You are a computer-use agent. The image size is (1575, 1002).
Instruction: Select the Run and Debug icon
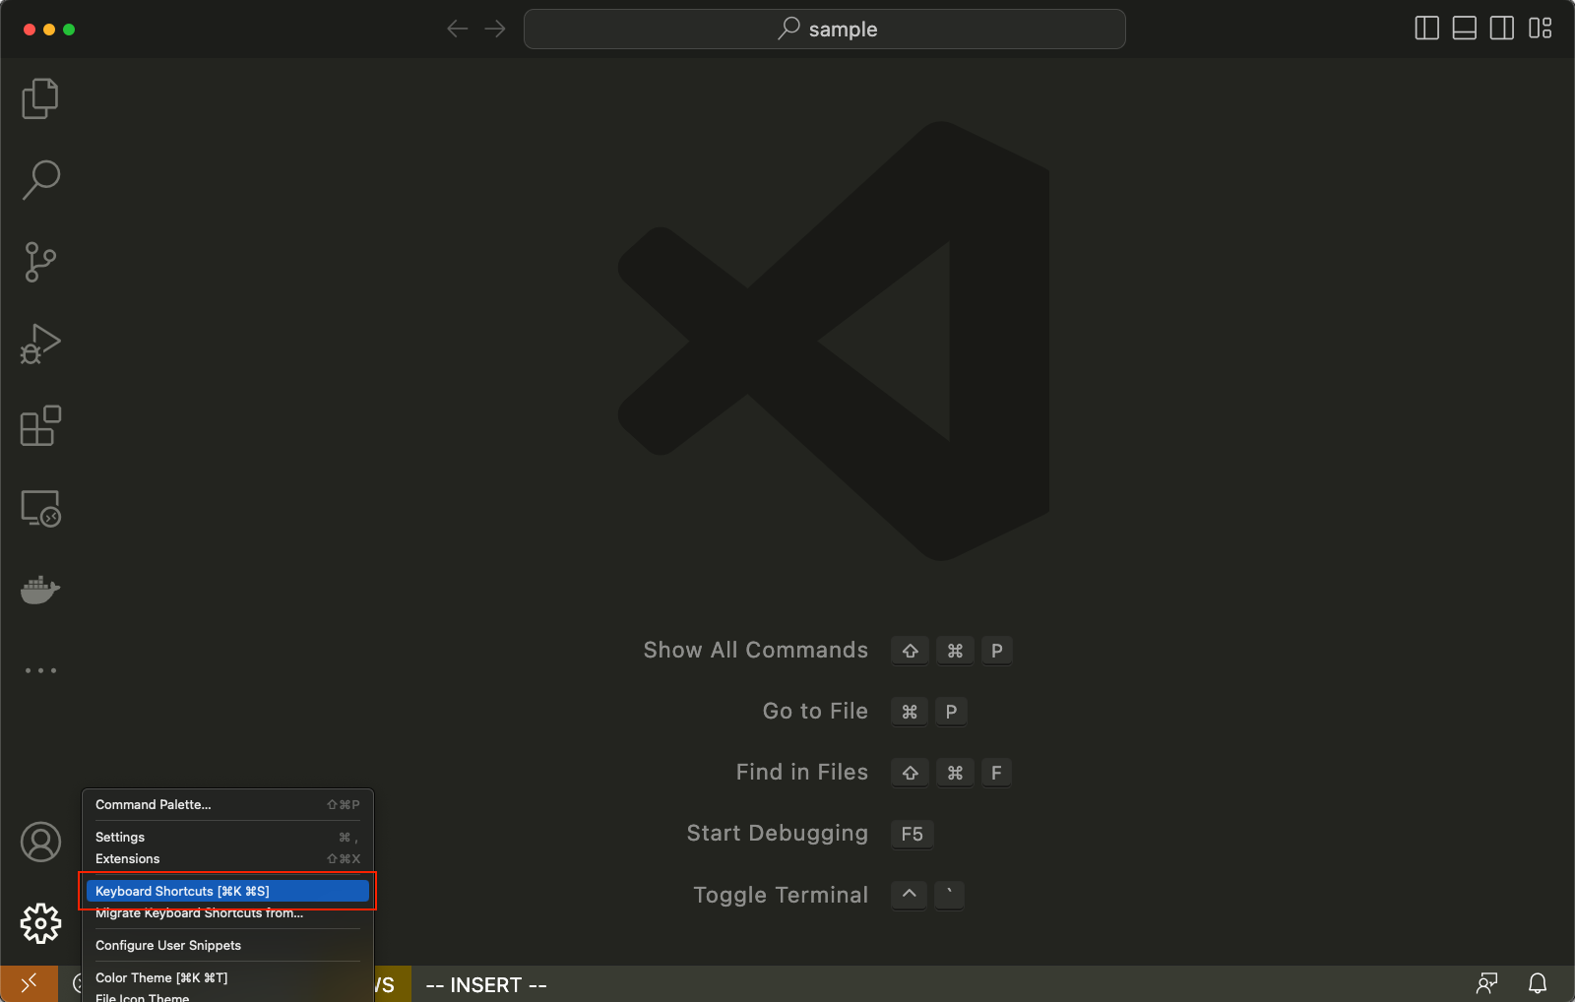pyautogui.click(x=39, y=344)
